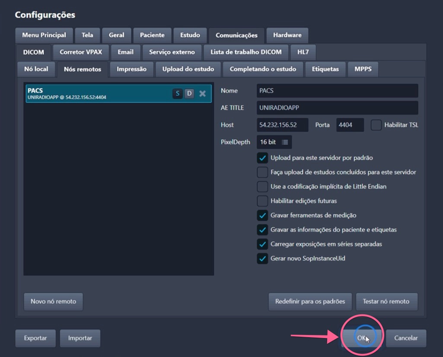The height and width of the screenshot is (357, 443).
Task: Open the Email tab
Action: [x=126, y=52]
